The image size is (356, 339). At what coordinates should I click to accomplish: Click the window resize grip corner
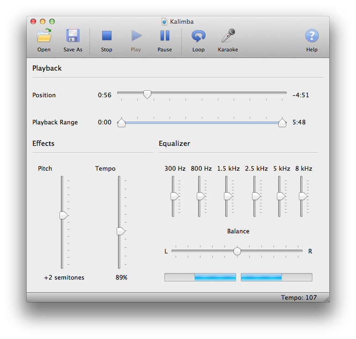(x=326, y=299)
